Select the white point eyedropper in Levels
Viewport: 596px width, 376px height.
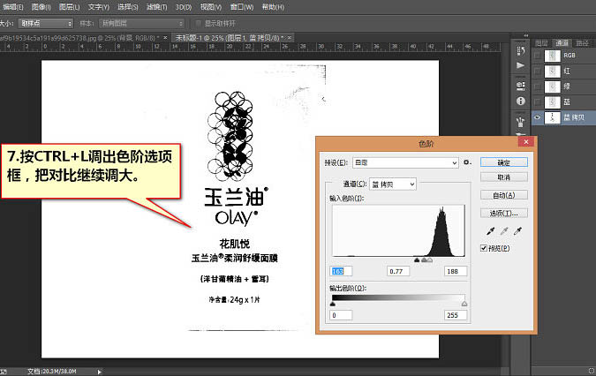click(x=517, y=230)
